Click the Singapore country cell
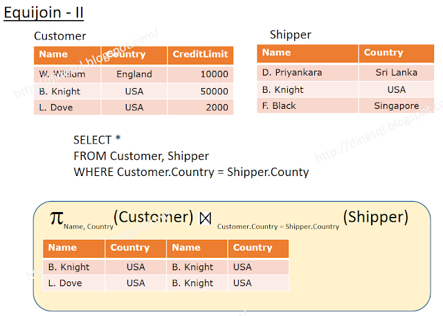Image resolution: width=443 pixels, height=316 pixels. [396, 105]
